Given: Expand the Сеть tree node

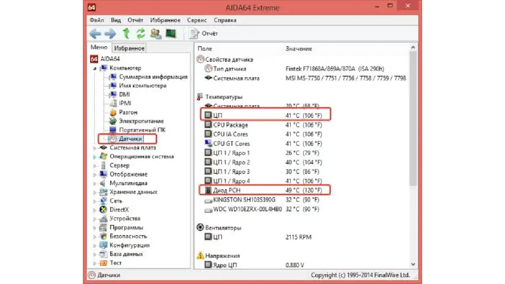Looking at the screenshot, I should pos(95,201).
